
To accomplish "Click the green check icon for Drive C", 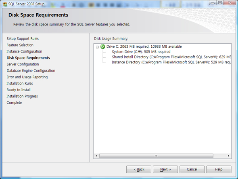I will pos(103,46).
